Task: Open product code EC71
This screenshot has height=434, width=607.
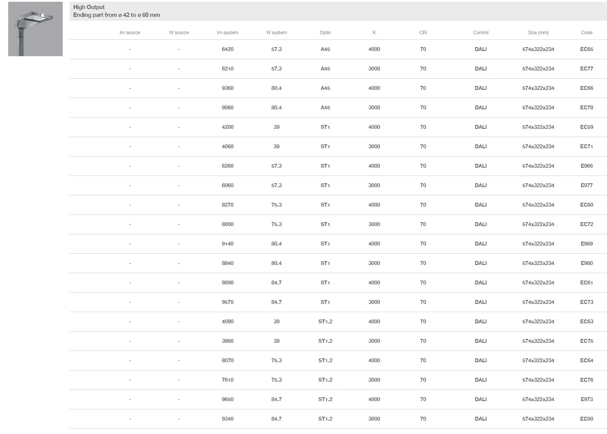Action: pos(586,147)
